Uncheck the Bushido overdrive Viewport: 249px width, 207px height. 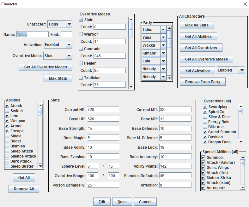click(x=205, y=137)
